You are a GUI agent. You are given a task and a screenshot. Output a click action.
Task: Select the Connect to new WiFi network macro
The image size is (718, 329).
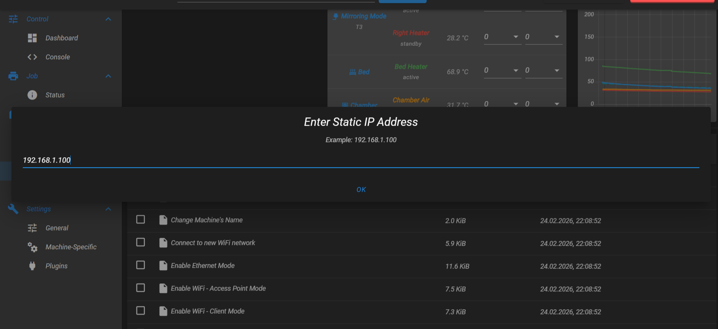(213, 243)
